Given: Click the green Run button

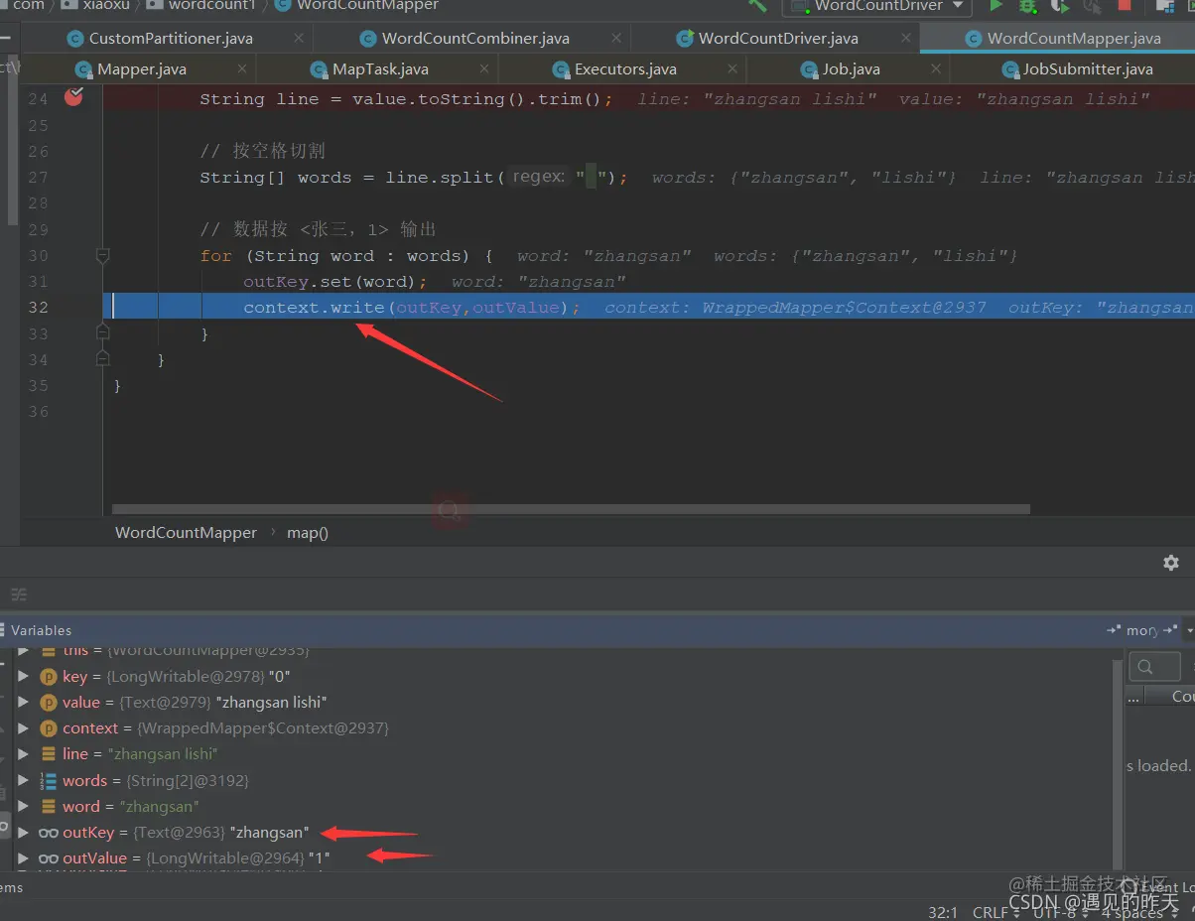Looking at the screenshot, I should pos(996,5).
